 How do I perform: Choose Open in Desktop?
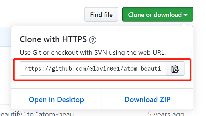56,100
